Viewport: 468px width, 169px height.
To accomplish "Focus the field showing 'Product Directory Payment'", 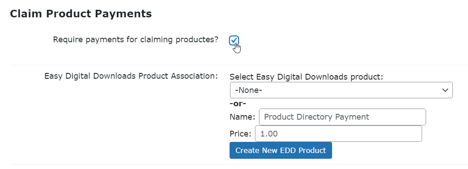I will point(342,117).
